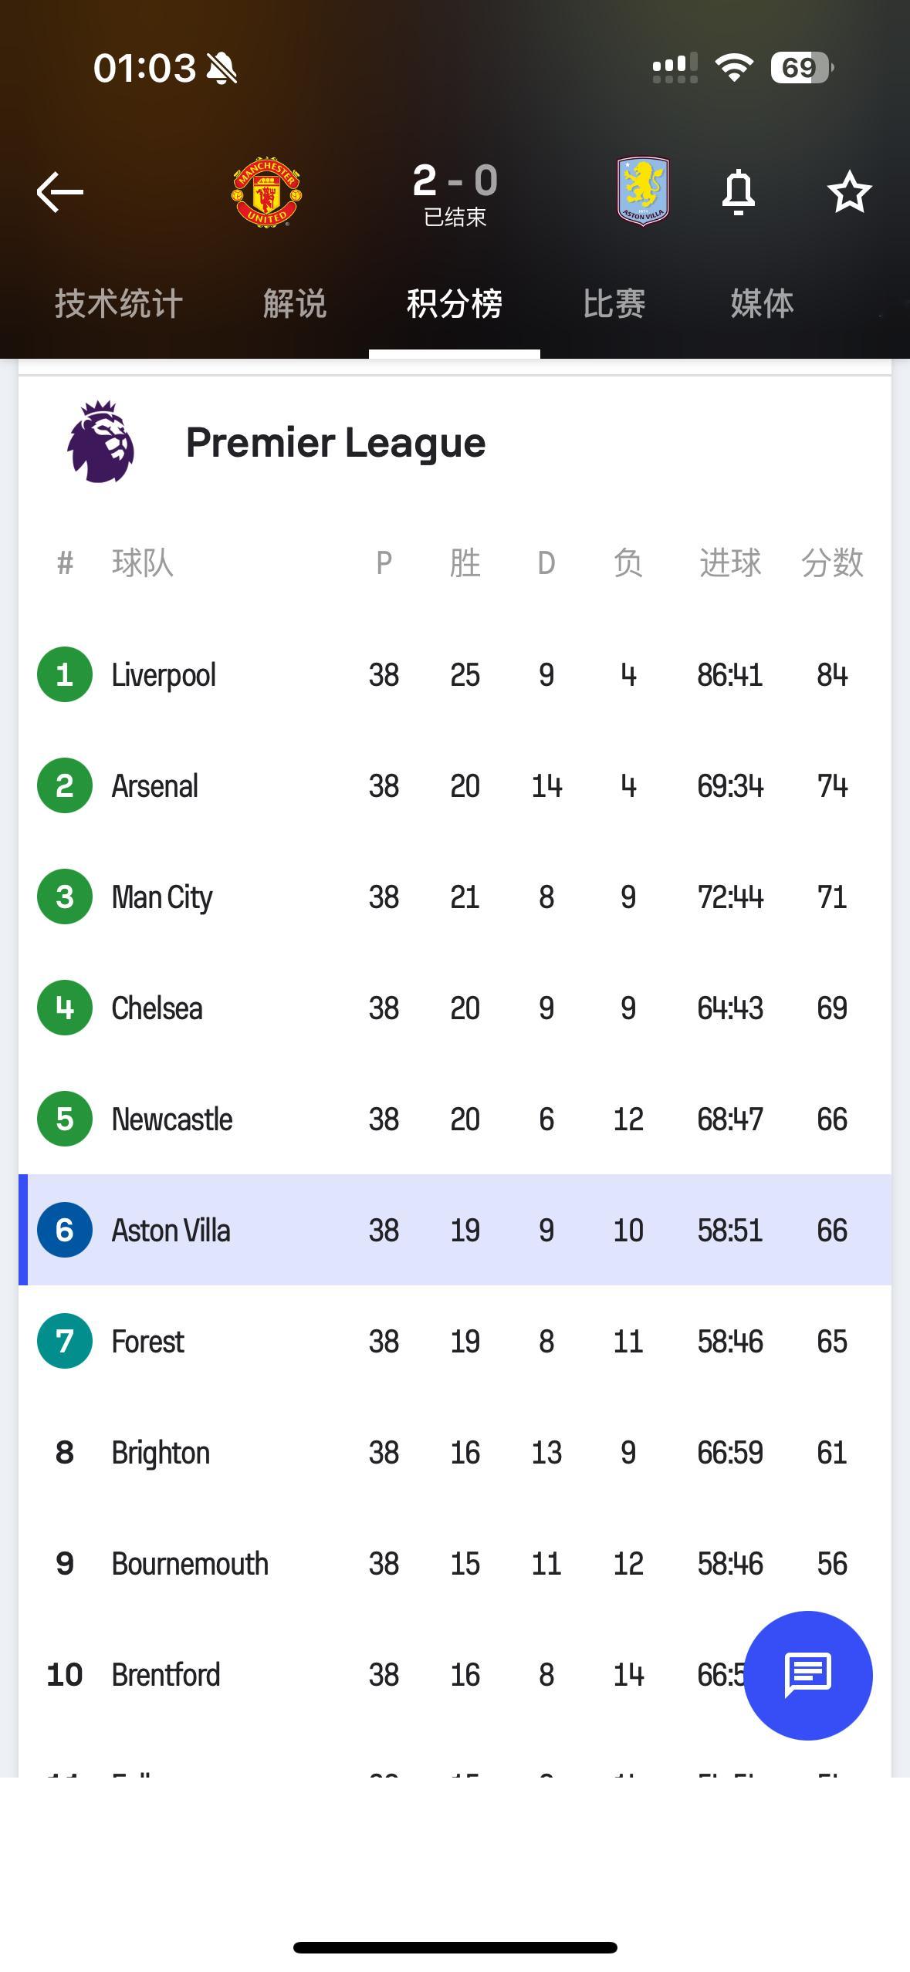Toggle the favorite star
Image resolution: width=910 pixels, height=1972 pixels.
click(849, 191)
